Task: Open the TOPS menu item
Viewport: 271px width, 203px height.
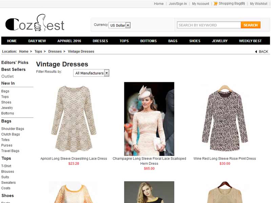Action: click(124, 41)
